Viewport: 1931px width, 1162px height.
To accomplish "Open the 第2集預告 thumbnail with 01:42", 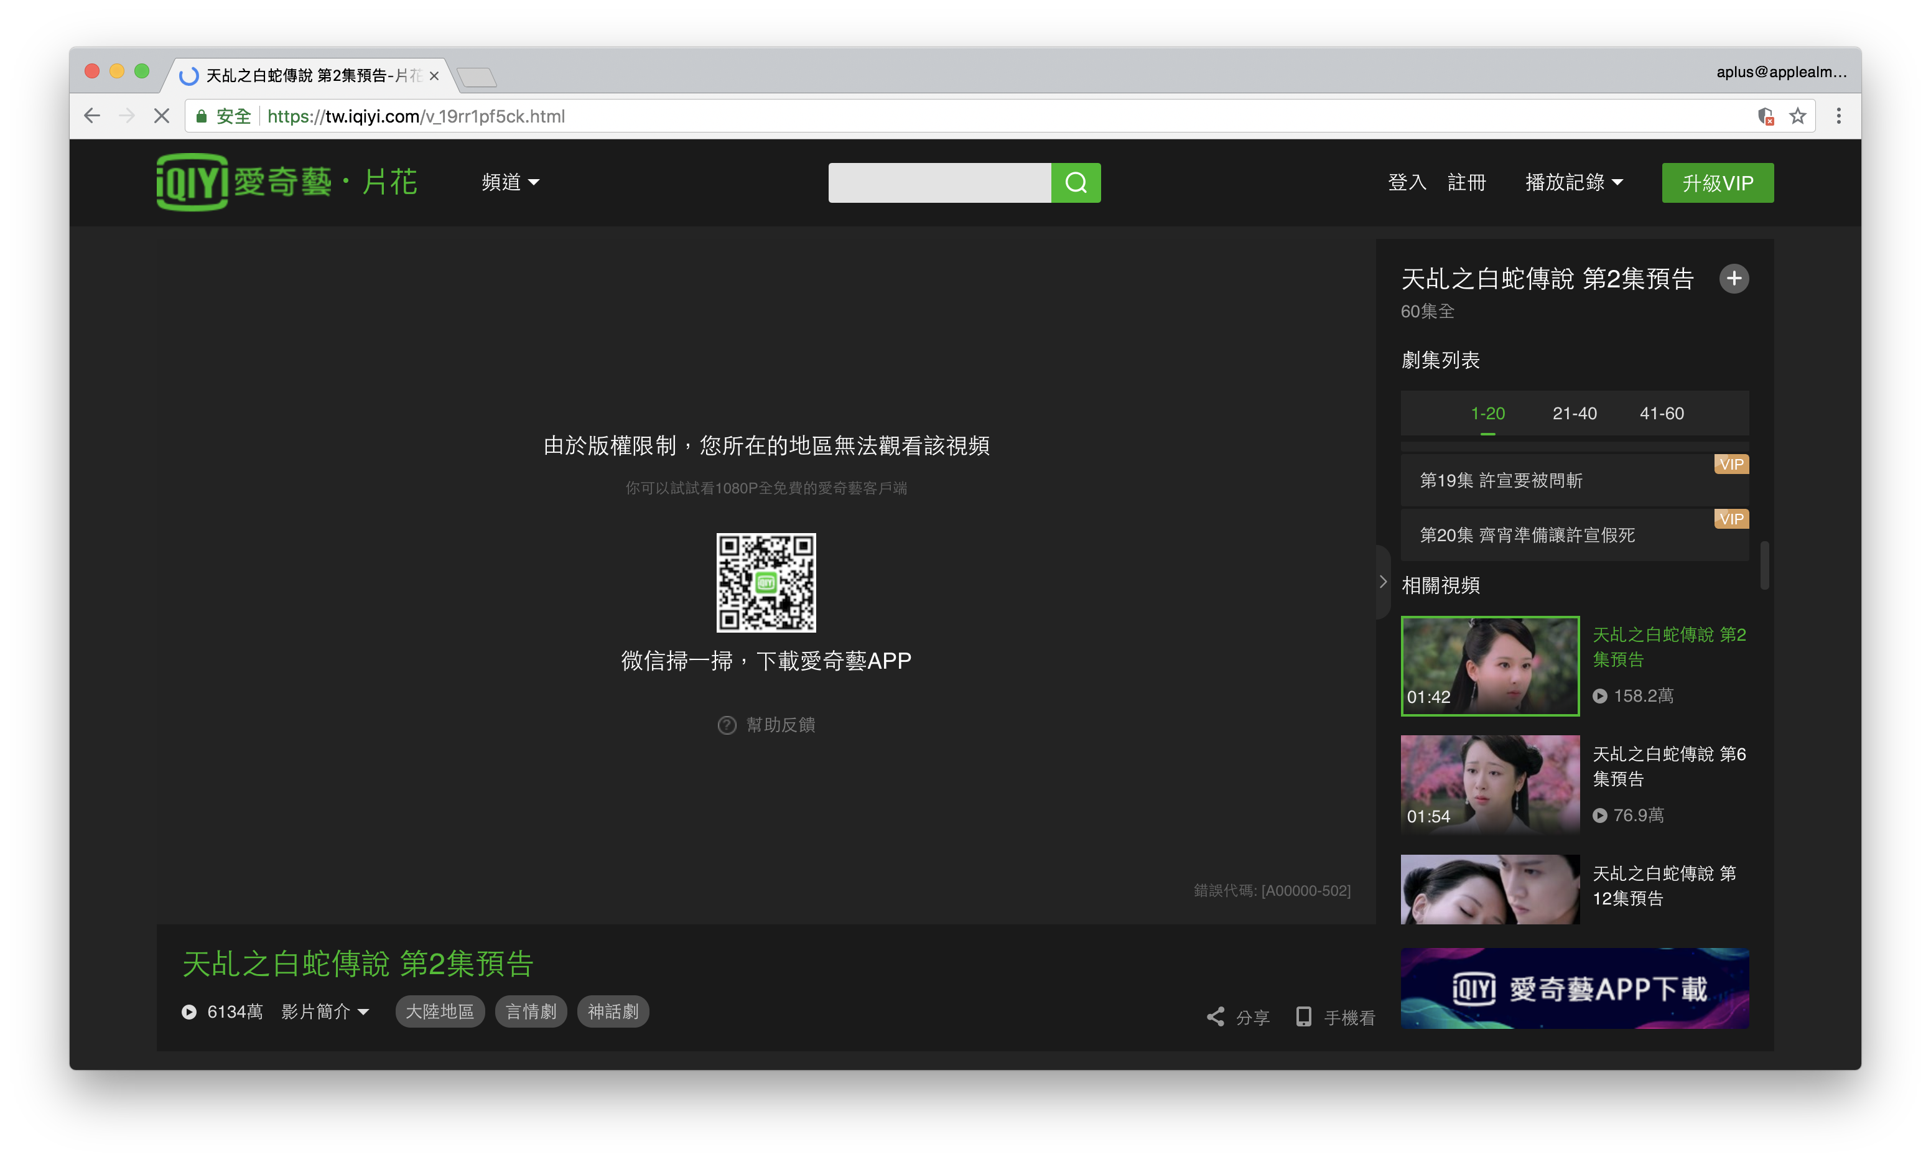I will click(1489, 666).
